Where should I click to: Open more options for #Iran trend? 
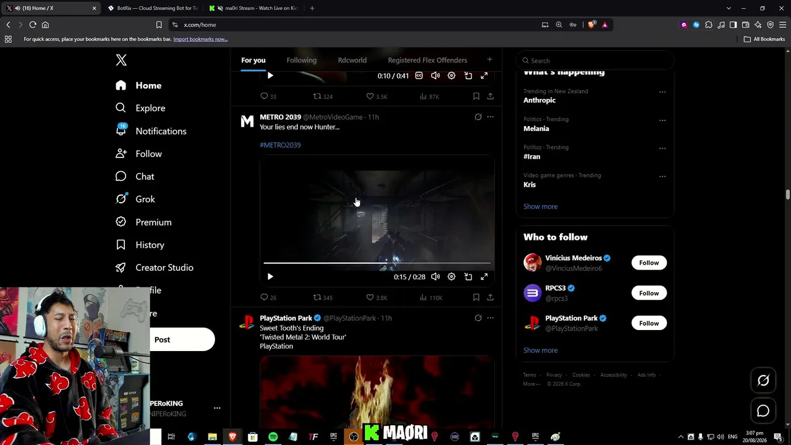[x=662, y=148]
